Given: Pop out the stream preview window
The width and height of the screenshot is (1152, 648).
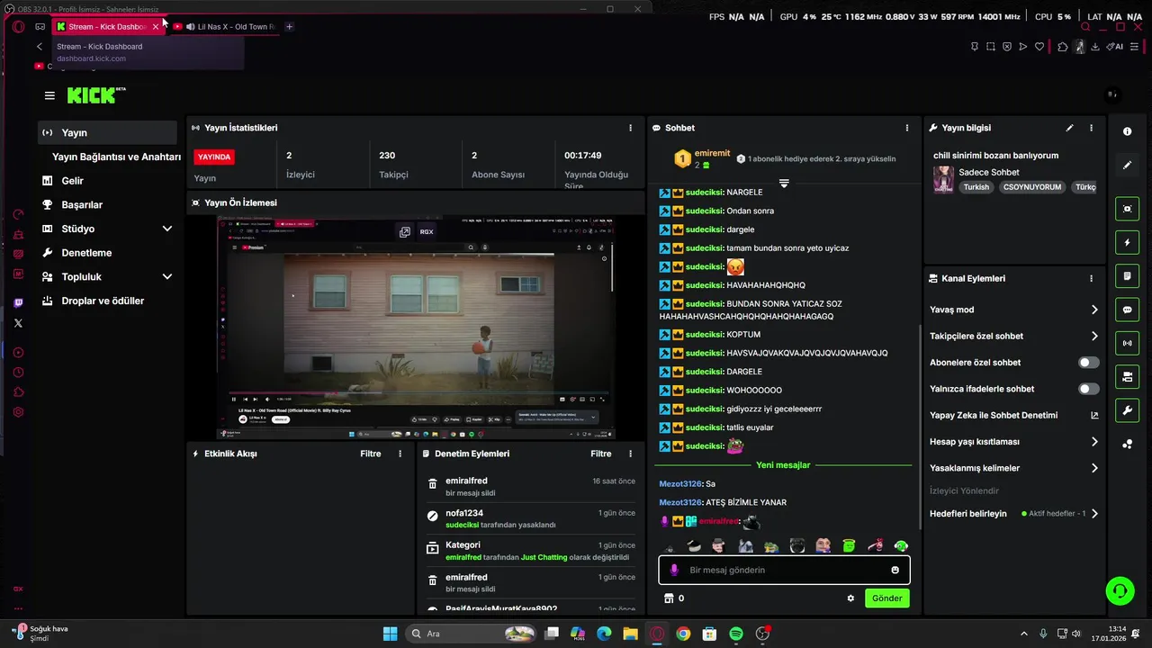Looking at the screenshot, I should tap(405, 231).
